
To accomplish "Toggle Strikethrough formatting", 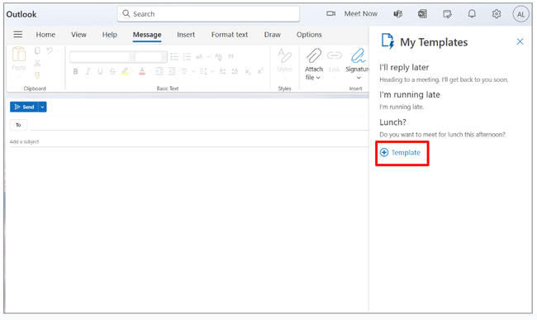I will pyautogui.click(x=112, y=71).
